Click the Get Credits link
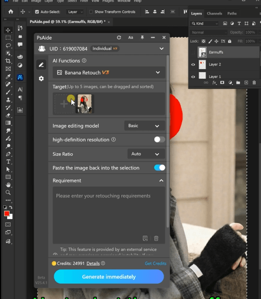This screenshot has width=261, height=299. (155, 263)
